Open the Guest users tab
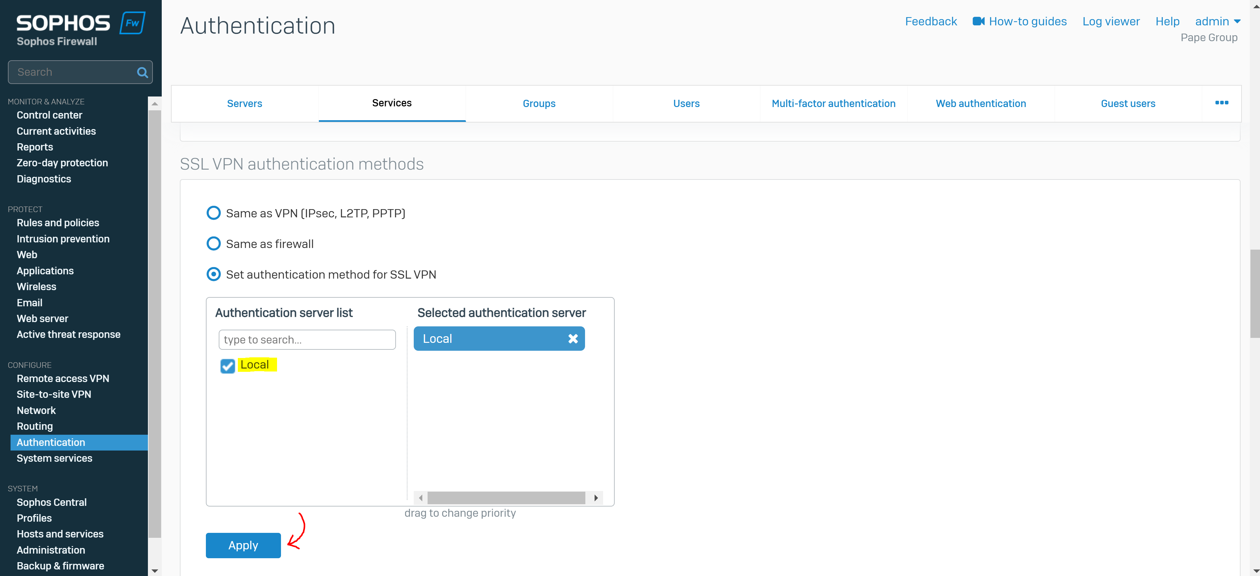The width and height of the screenshot is (1260, 576). [x=1128, y=104]
